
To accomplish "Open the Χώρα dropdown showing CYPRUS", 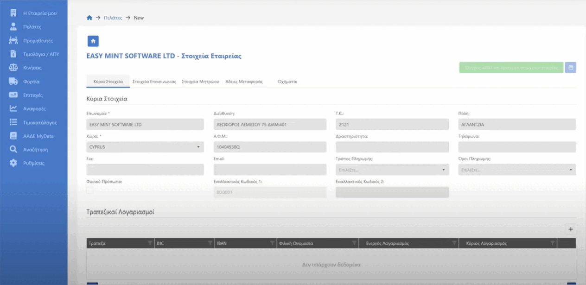I will pyautogui.click(x=145, y=147).
